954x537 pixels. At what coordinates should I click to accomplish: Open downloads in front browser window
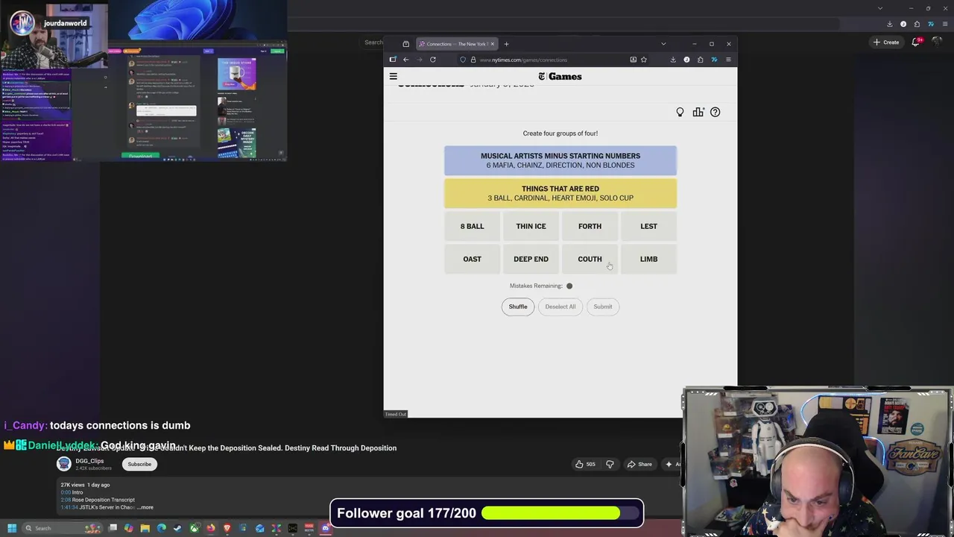click(673, 60)
